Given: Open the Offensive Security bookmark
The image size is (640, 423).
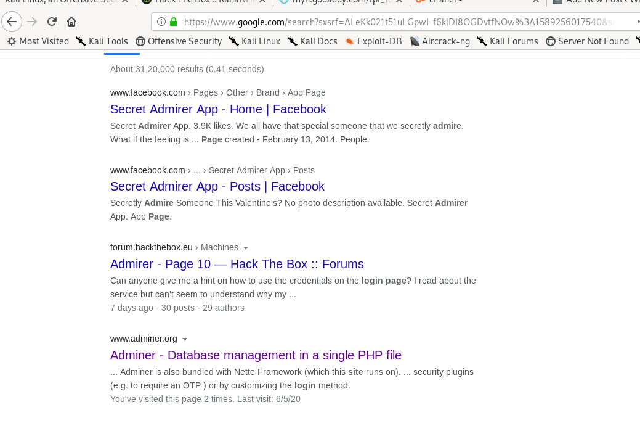Looking at the screenshot, I should pos(179,41).
